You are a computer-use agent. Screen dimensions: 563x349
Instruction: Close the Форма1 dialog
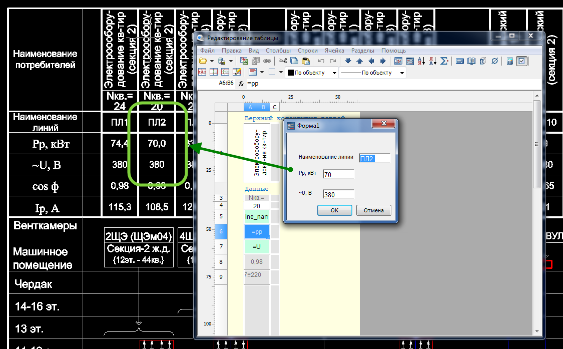click(x=383, y=123)
